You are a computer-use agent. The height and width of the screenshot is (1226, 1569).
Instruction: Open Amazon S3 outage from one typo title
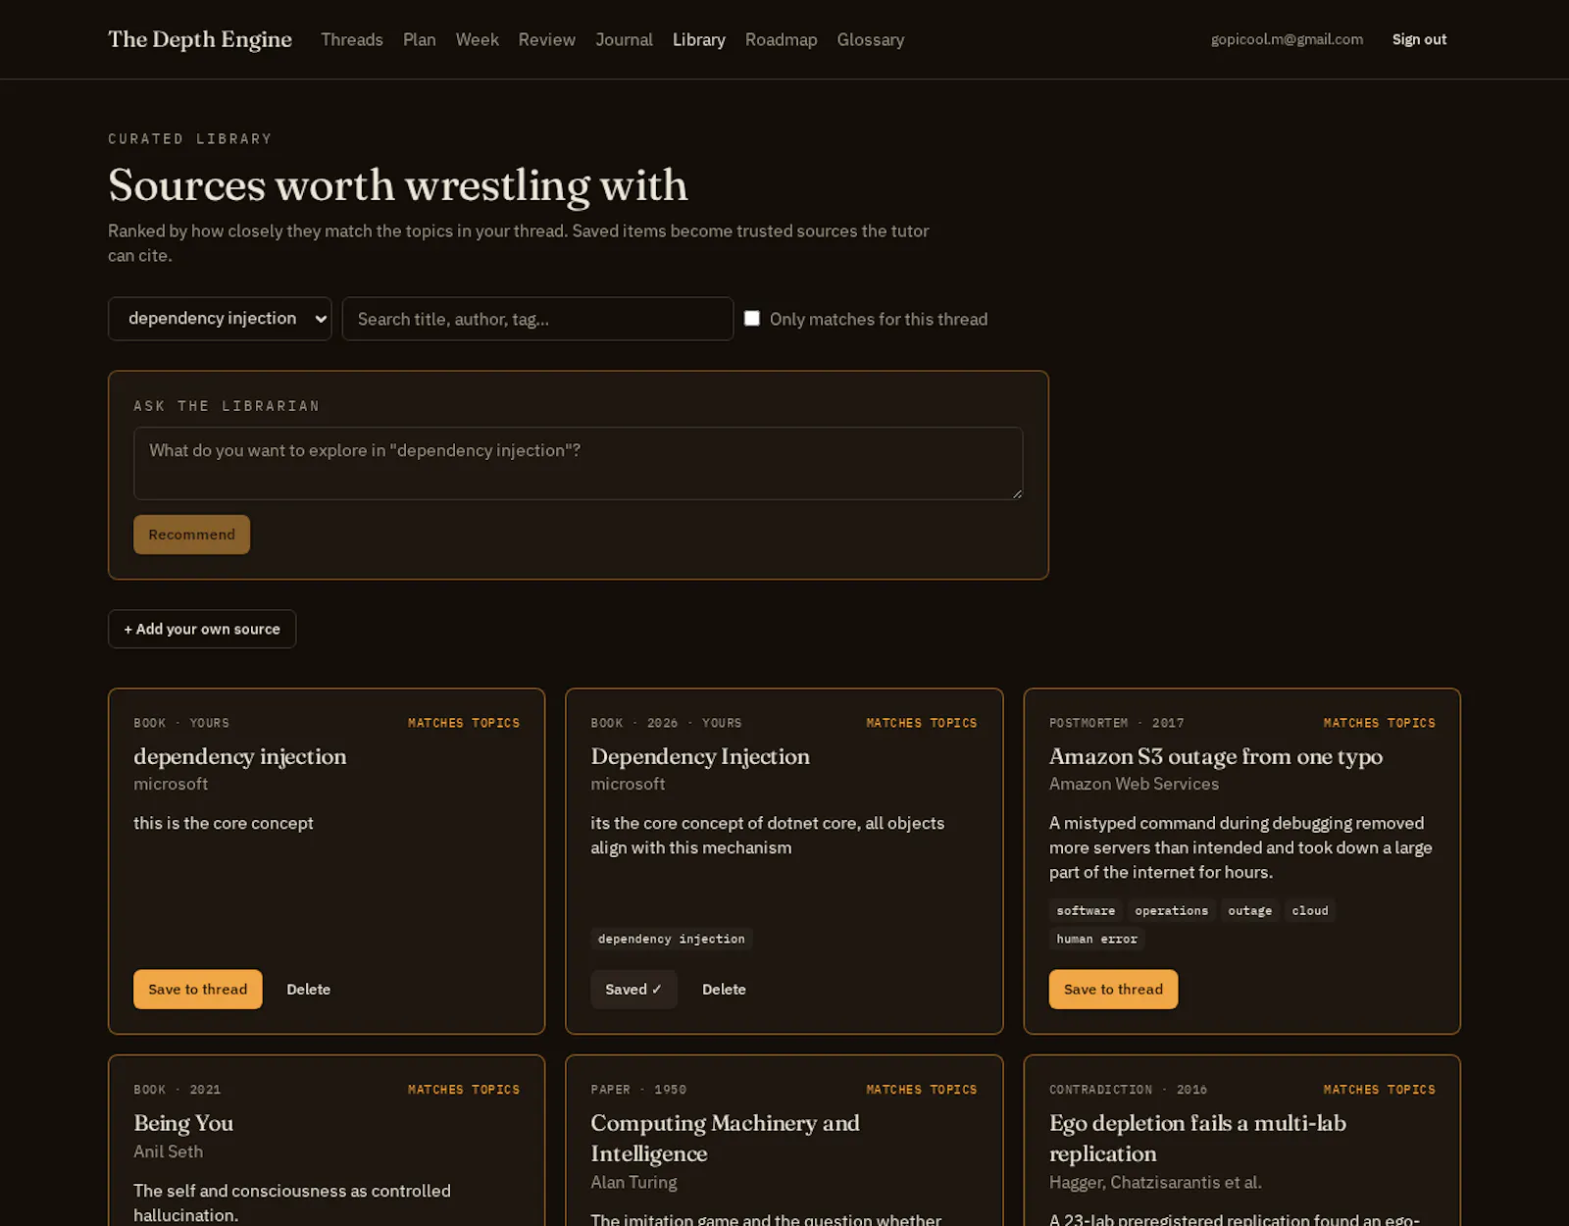click(x=1216, y=756)
